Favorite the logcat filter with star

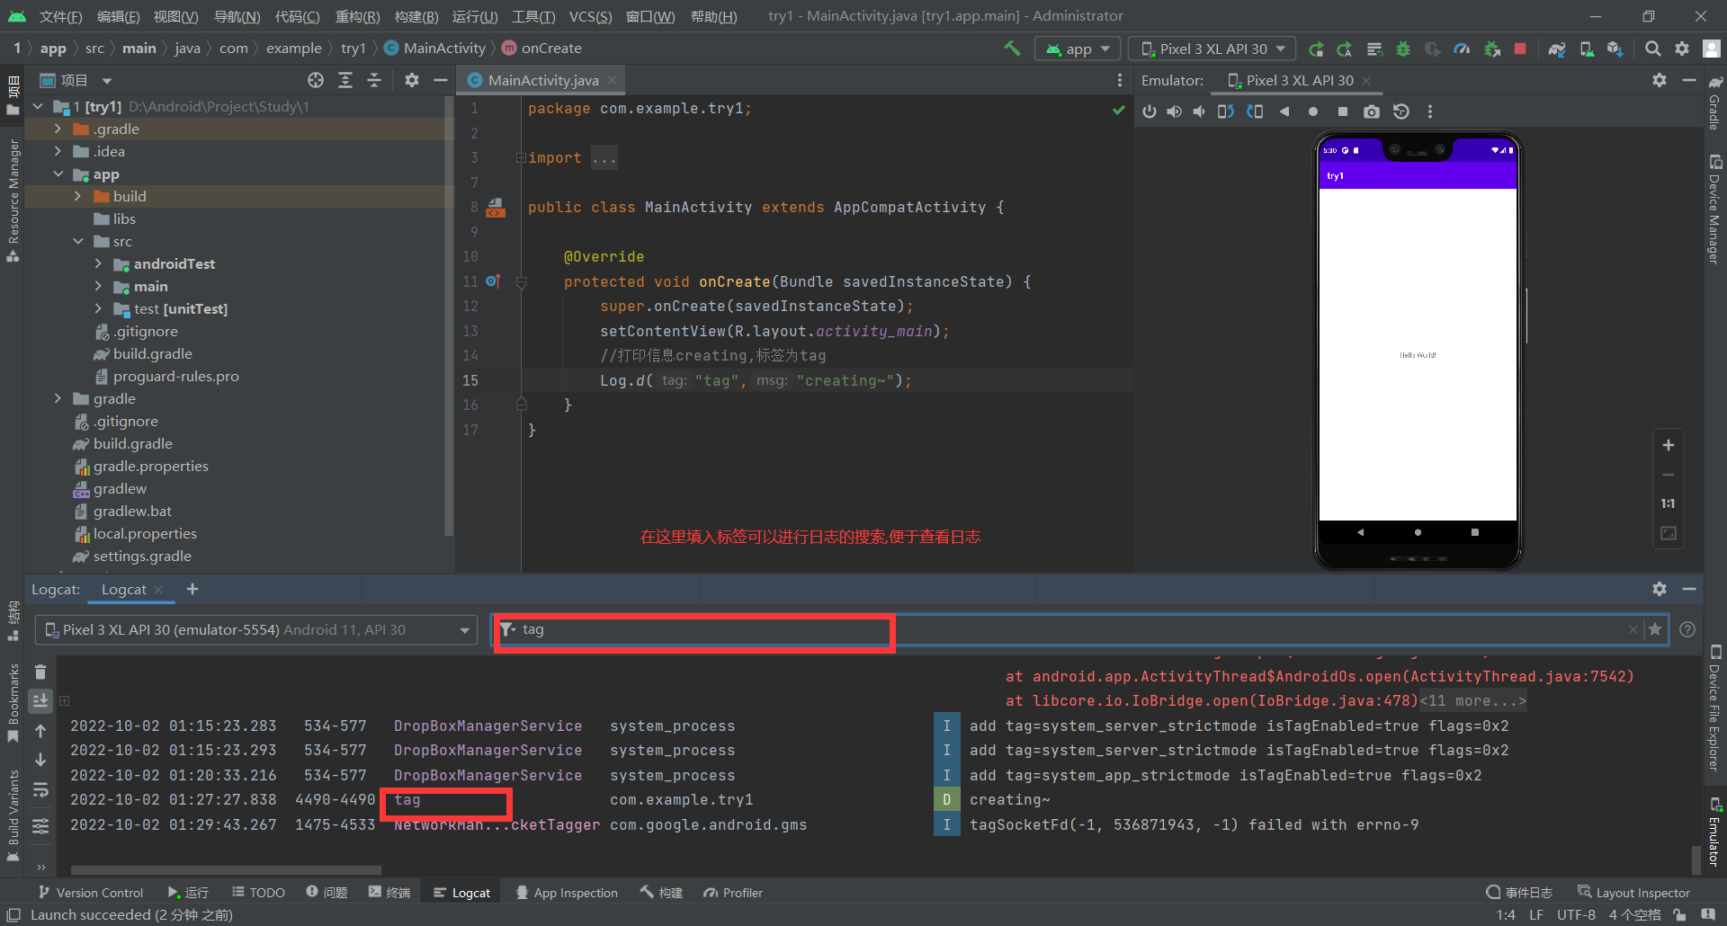[1655, 629]
